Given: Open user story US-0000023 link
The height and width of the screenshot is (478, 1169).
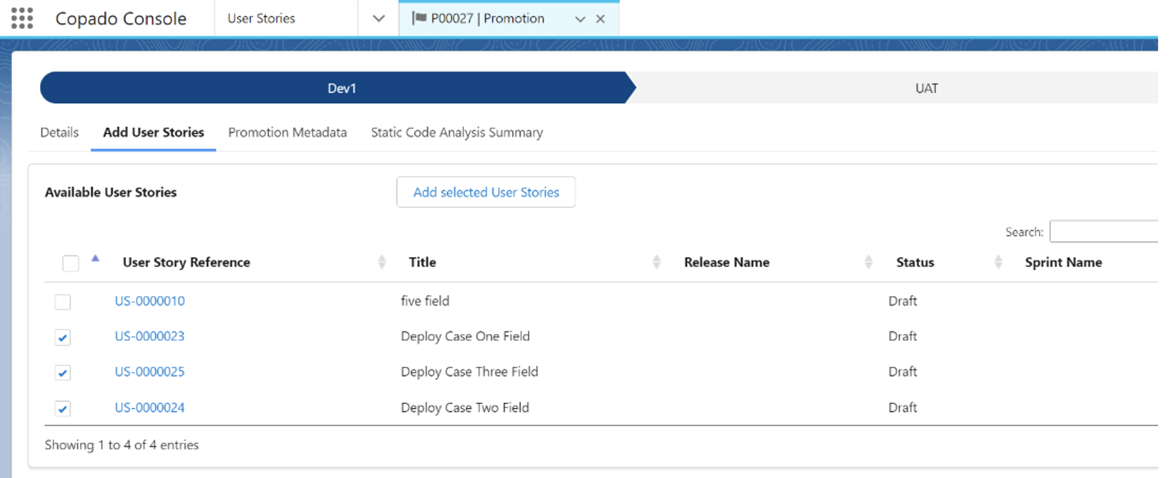Looking at the screenshot, I should click(150, 336).
